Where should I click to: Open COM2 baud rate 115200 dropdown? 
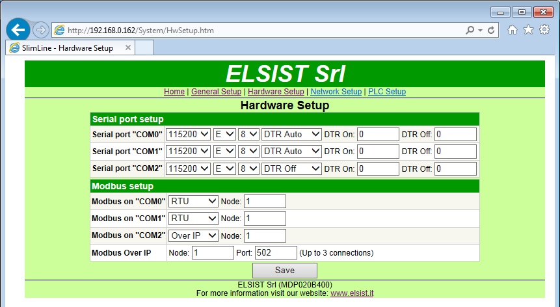tap(188, 168)
